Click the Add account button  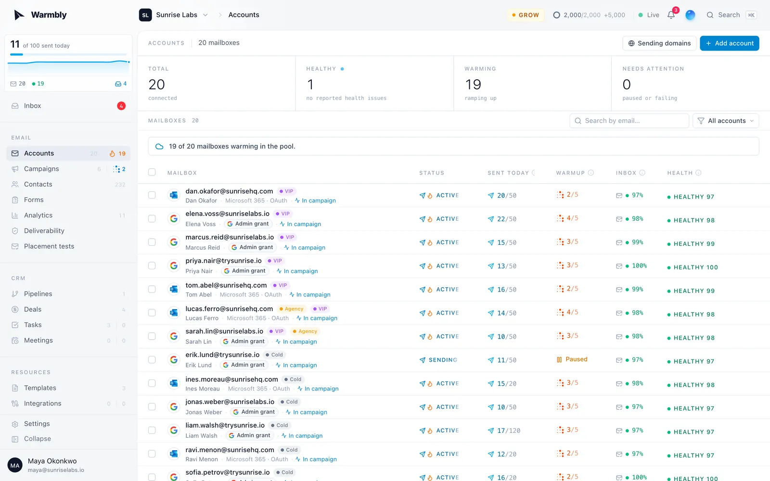point(730,43)
